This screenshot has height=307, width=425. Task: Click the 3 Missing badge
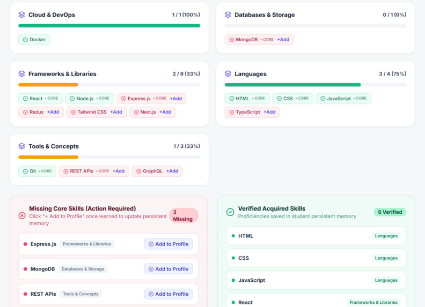click(x=184, y=215)
